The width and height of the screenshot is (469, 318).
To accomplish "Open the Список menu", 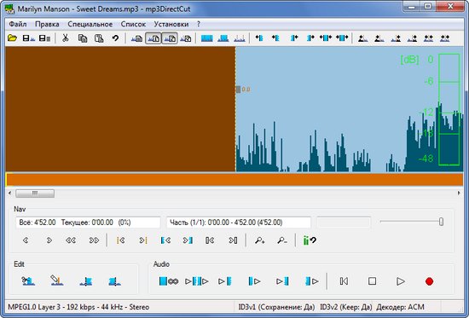I will (133, 24).
